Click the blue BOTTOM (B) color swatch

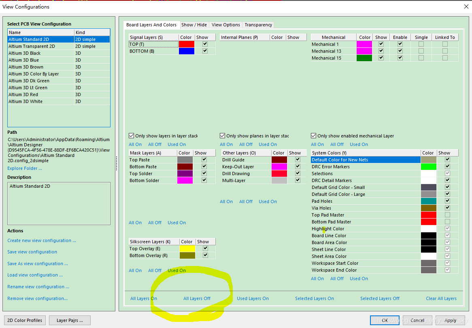[x=187, y=51]
